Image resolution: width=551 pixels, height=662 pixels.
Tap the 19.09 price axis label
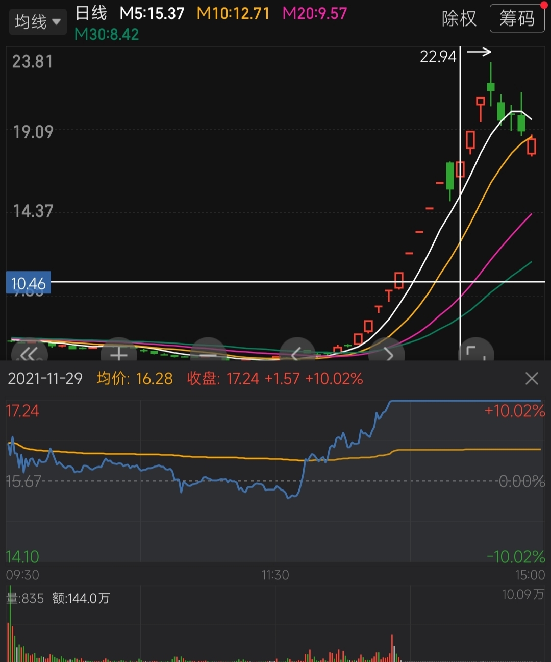click(33, 132)
